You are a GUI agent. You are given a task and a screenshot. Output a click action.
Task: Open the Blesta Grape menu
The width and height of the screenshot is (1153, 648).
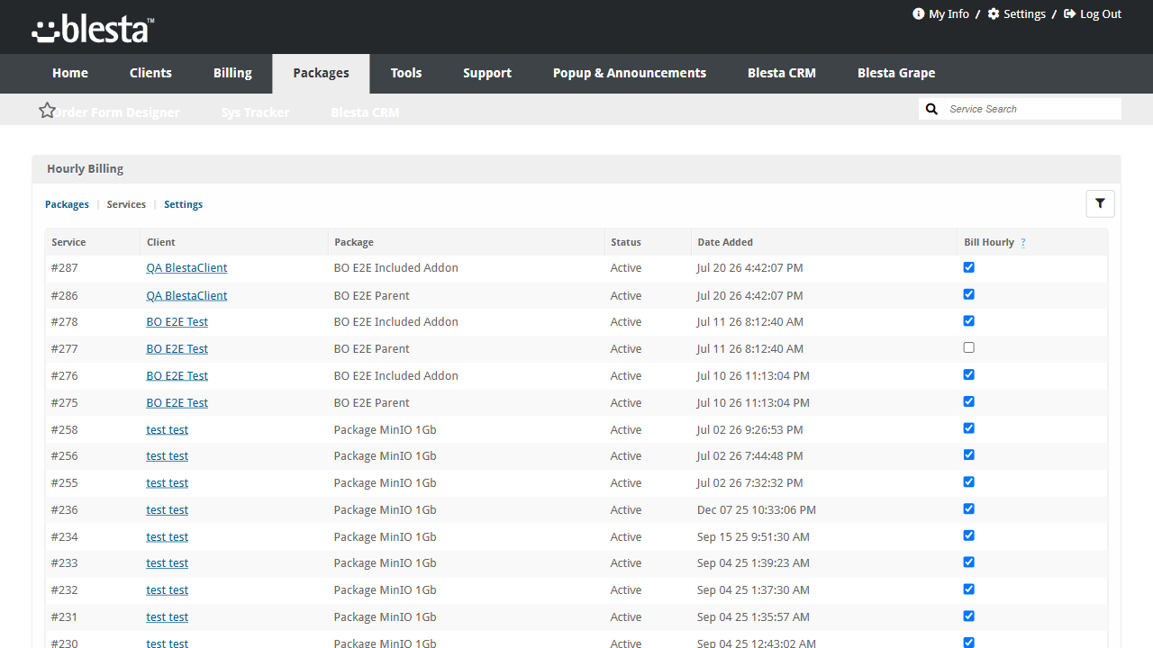(x=896, y=73)
